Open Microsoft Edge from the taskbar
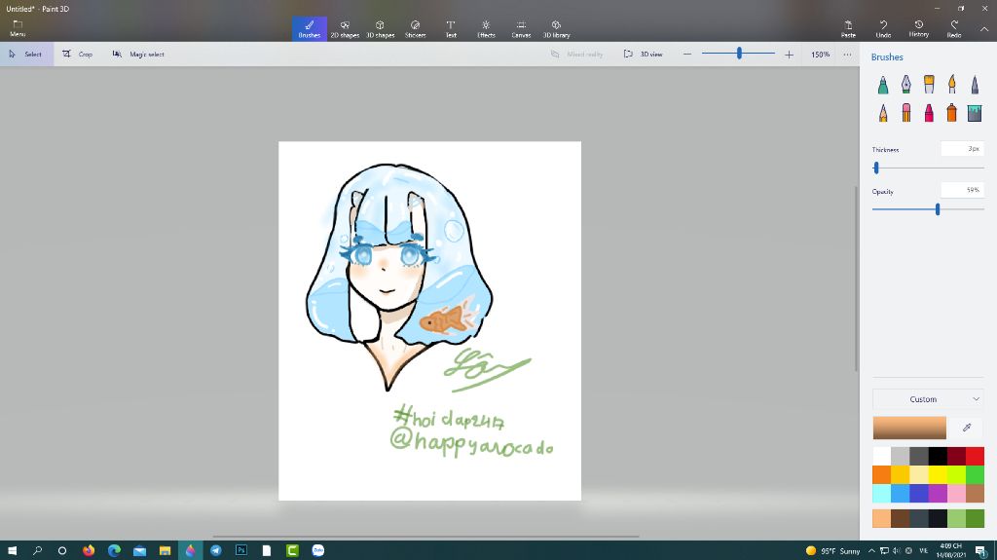The width and height of the screenshot is (997, 560). coord(115,550)
